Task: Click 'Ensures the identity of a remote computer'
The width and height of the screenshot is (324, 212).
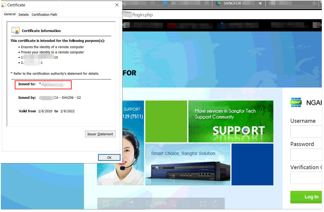Action: [x=52, y=47]
